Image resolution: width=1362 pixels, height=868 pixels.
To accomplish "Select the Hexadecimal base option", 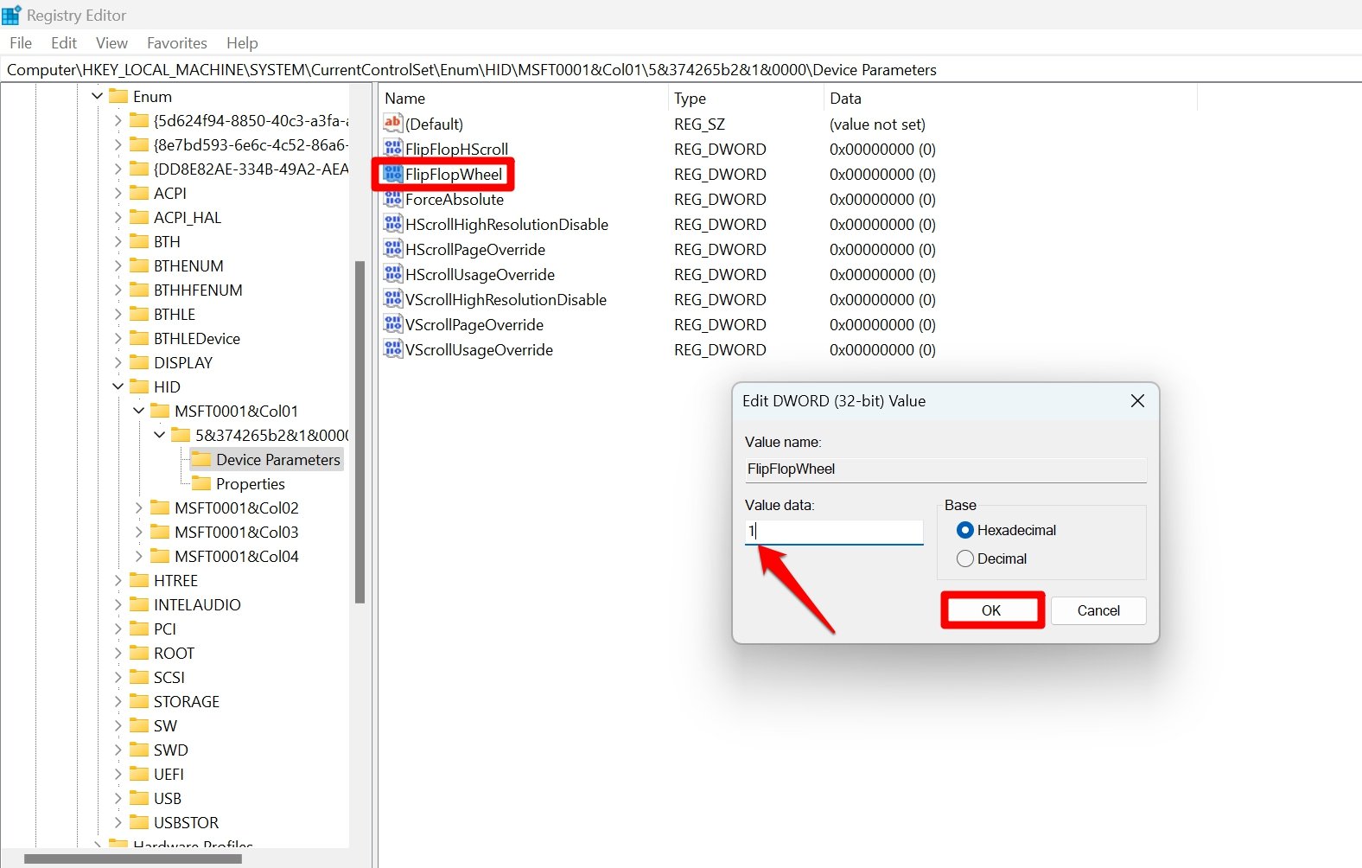I will [965, 530].
